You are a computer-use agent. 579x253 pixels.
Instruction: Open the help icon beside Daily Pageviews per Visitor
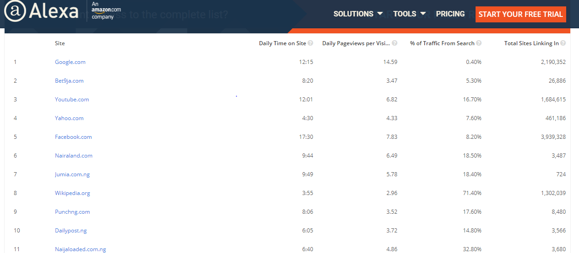395,43
